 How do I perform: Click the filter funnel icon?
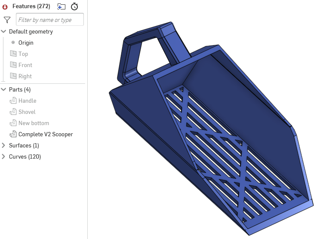[7, 20]
